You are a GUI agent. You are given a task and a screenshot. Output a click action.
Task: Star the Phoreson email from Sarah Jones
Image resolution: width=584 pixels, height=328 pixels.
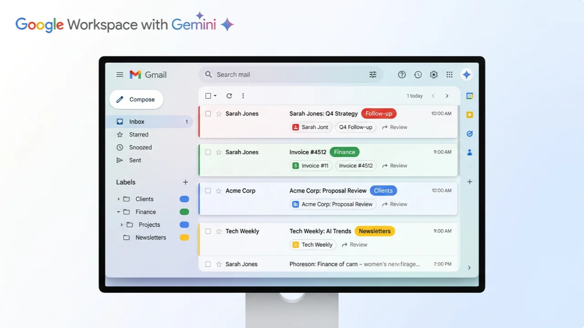[x=219, y=264]
